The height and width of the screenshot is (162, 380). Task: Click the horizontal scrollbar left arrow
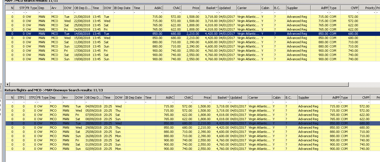(7, 84)
